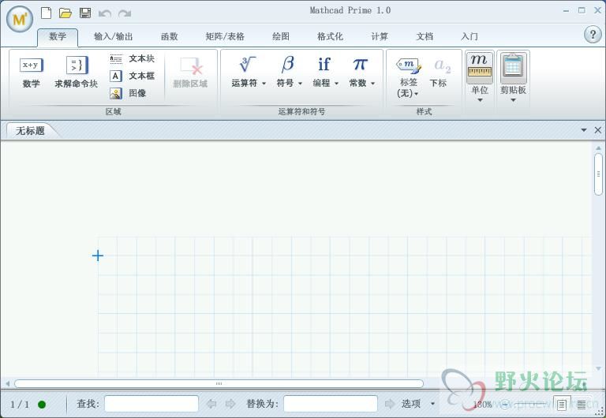
Task: Click the replace arrow icon
Action: coord(390,404)
